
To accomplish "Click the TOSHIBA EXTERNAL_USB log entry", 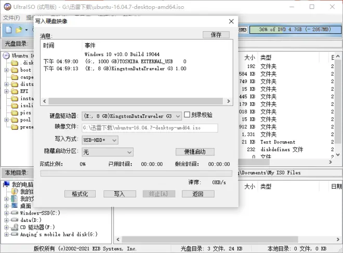I will 136,61.
